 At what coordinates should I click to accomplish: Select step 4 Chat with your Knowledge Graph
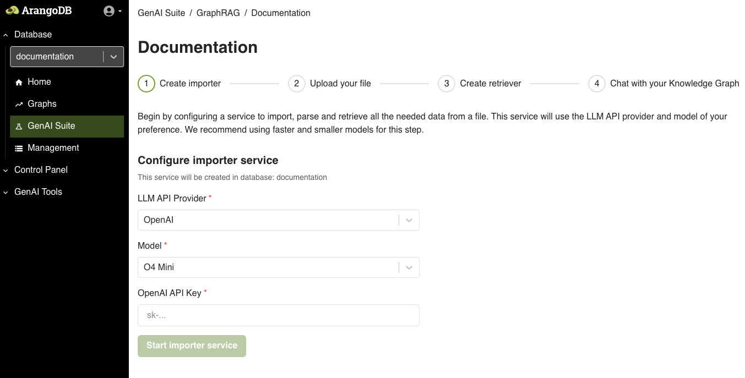tap(664, 84)
